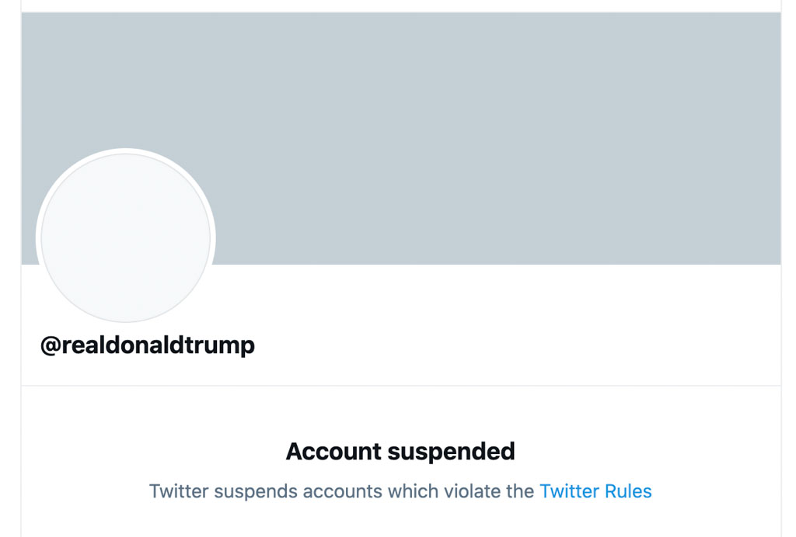Select the @realdonaldtrump handle text
This screenshot has height=537, width=796.
pos(148,345)
